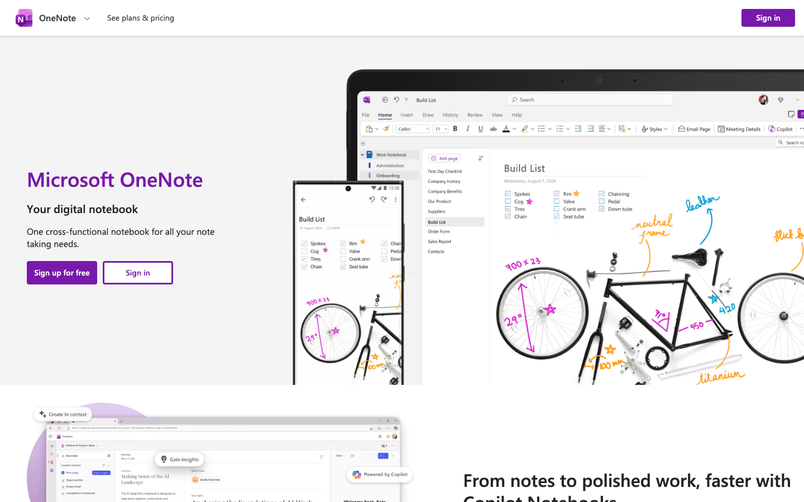Collapse the Work Notebook expander arrow

click(x=362, y=155)
